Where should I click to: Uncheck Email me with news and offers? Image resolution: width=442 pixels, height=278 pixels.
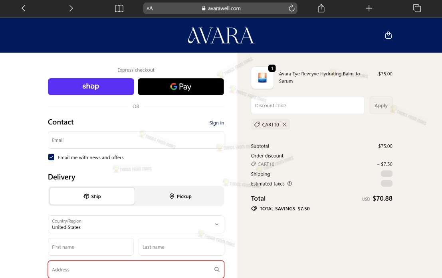coord(51,157)
